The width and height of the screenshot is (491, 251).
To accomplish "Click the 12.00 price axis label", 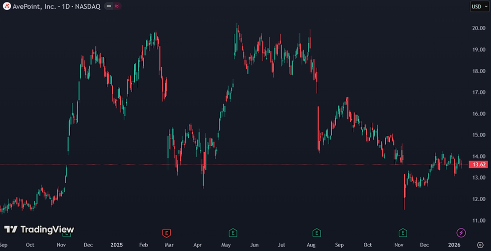I will pos(479,199).
